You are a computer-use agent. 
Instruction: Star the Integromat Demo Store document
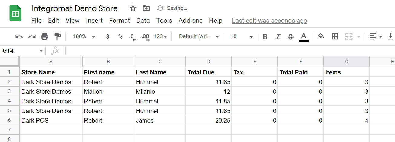[133, 8]
